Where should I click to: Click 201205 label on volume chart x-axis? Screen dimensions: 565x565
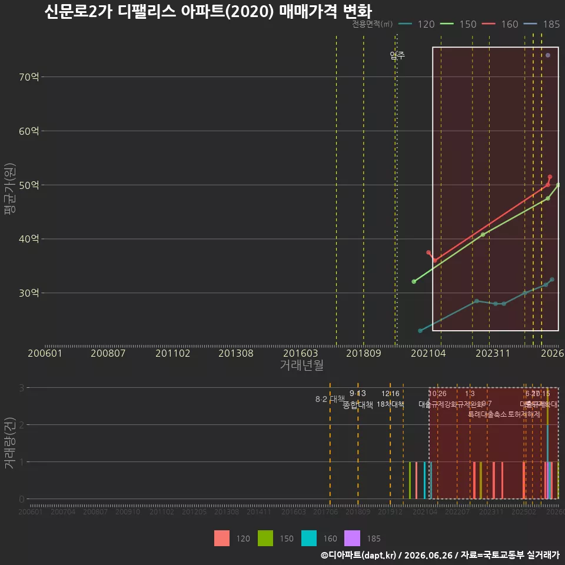[x=194, y=511]
